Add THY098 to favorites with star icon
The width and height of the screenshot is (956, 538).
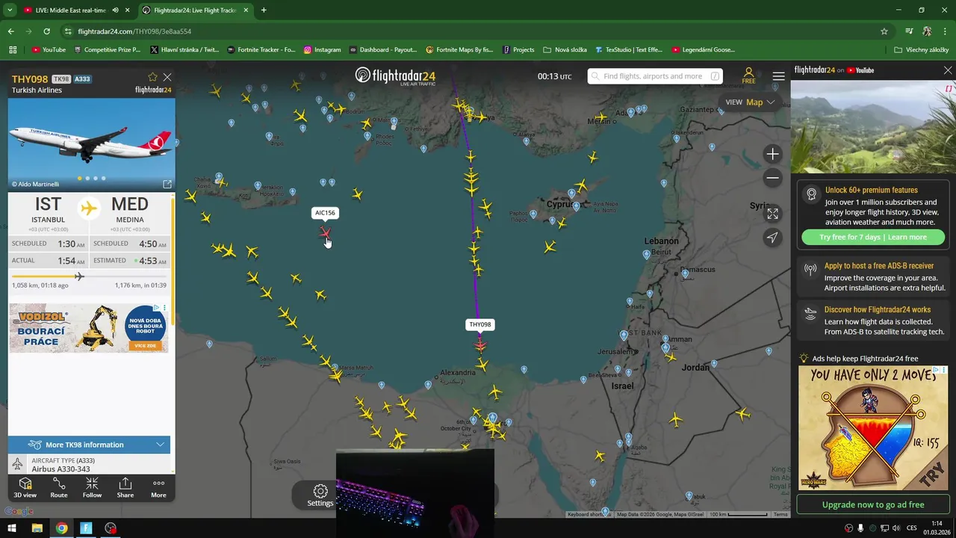tap(152, 77)
